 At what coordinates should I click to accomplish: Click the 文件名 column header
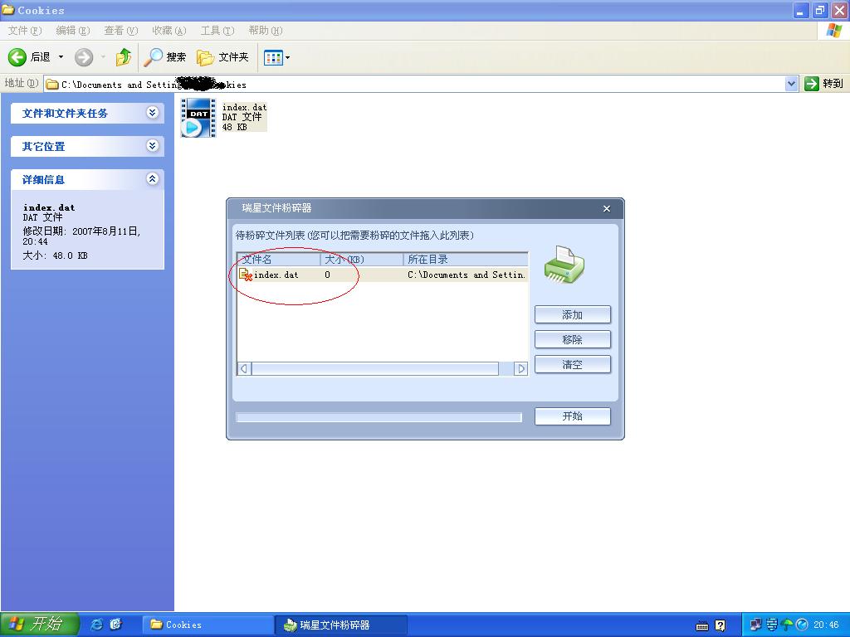(279, 260)
